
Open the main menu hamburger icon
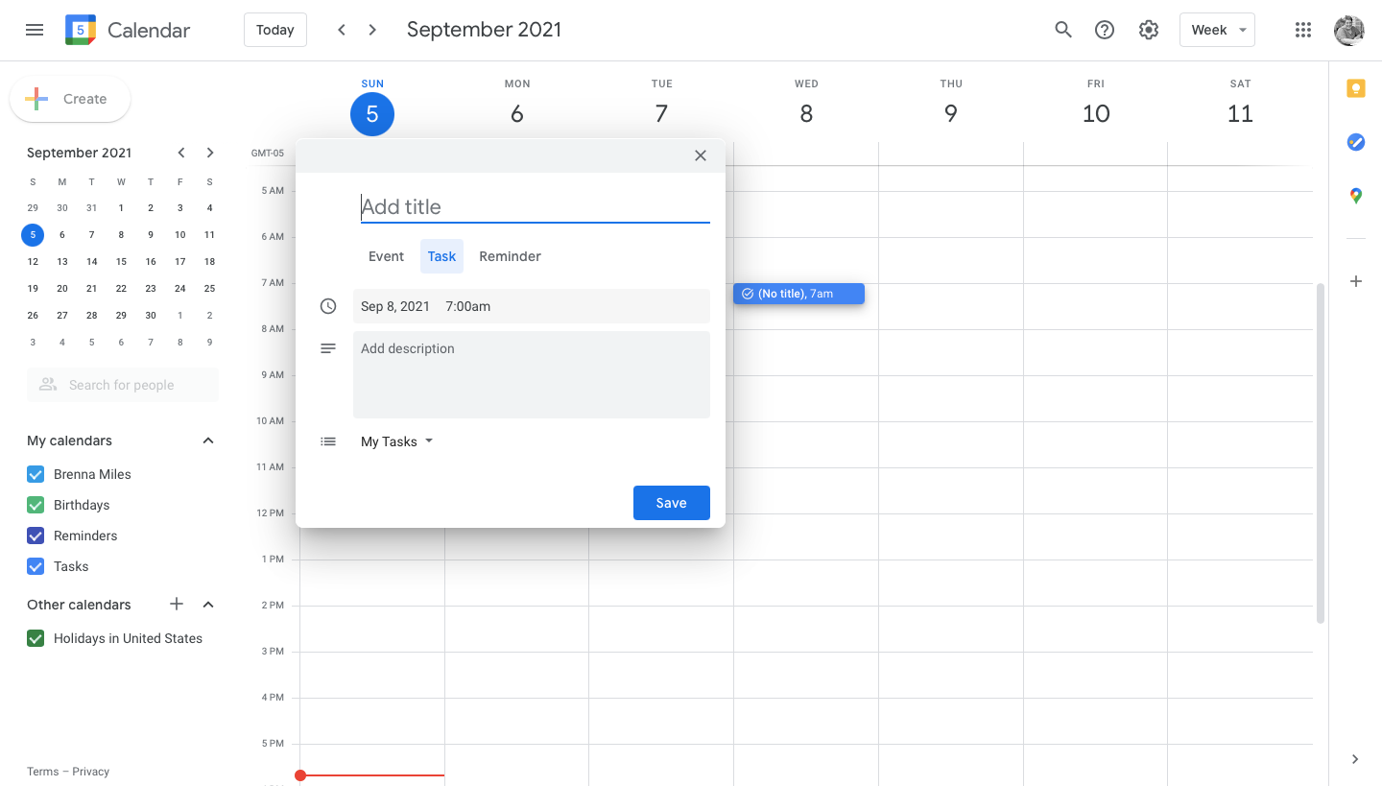coord(35,30)
